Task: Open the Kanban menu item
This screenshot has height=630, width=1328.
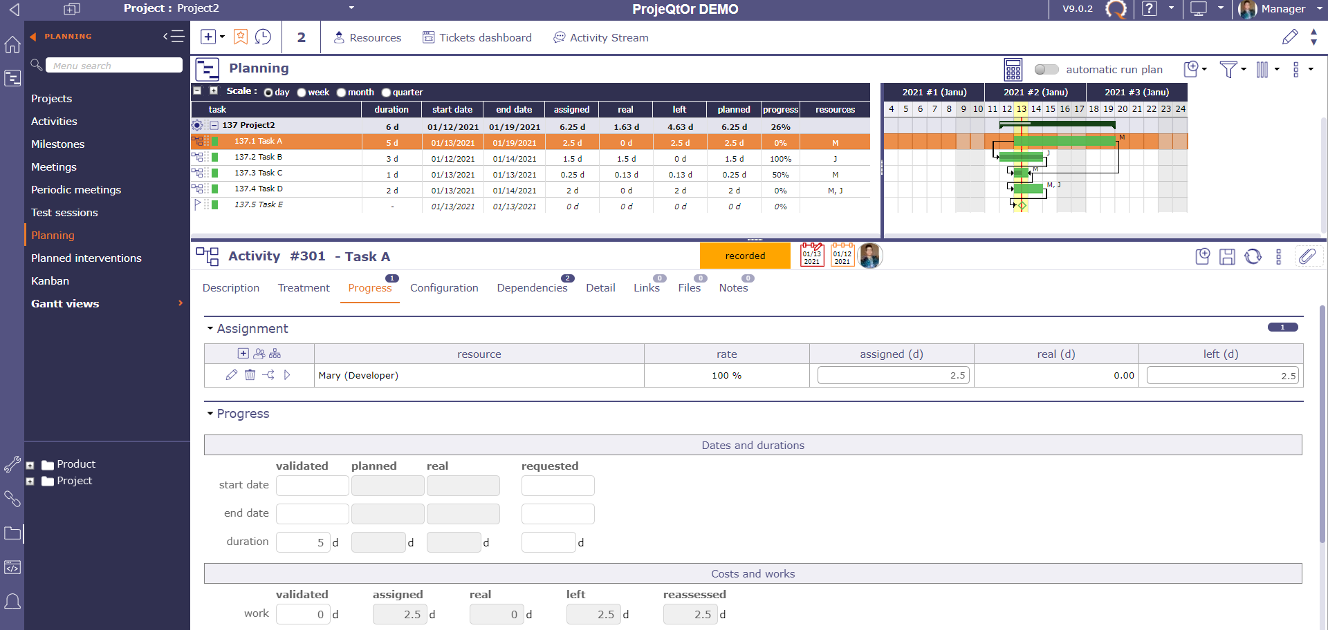Action: coord(50,281)
